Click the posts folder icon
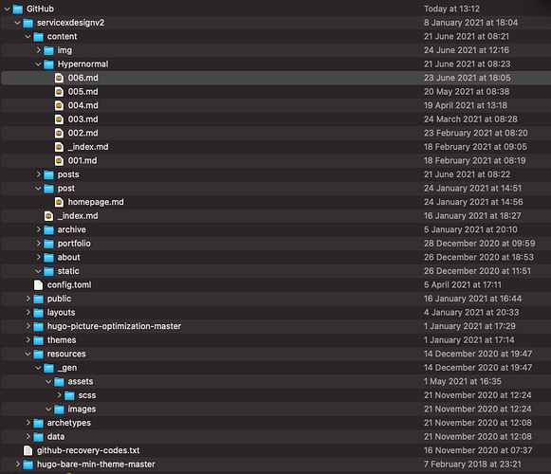551x474 pixels. [x=48, y=174]
